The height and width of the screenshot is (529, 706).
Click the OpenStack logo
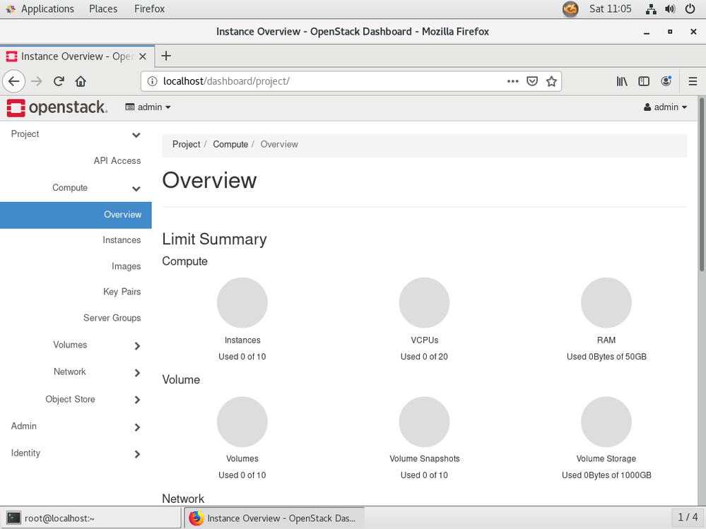(x=57, y=107)
